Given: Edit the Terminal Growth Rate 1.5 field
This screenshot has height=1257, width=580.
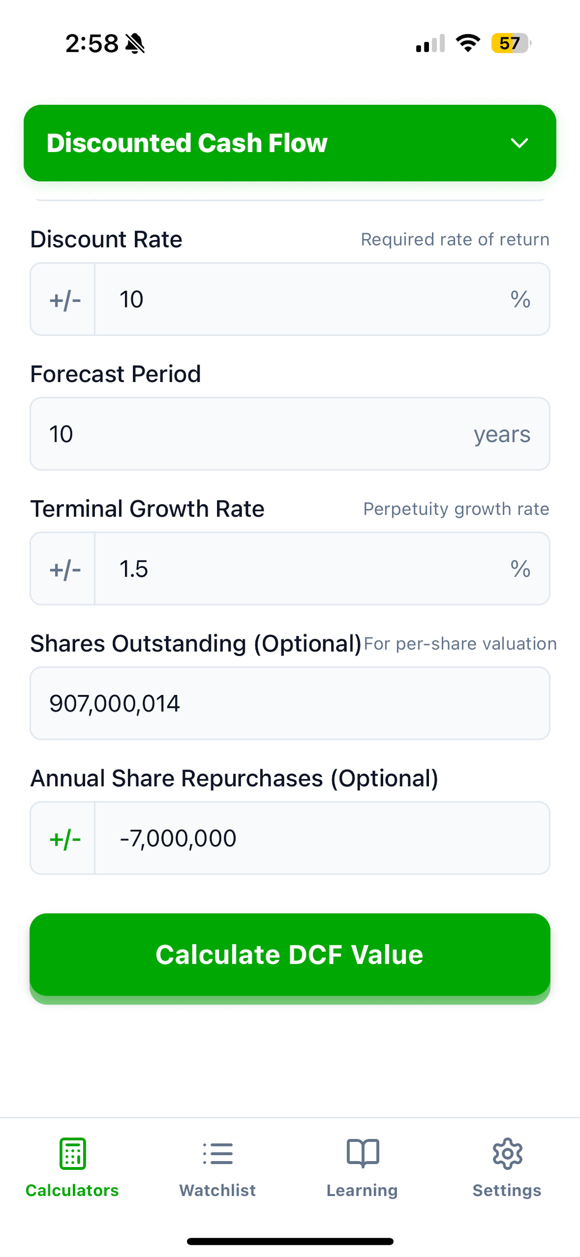Looking at the screenshot, I should 322,568.
